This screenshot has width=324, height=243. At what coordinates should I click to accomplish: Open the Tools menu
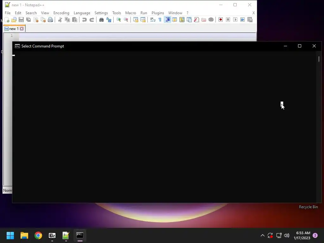116,13
